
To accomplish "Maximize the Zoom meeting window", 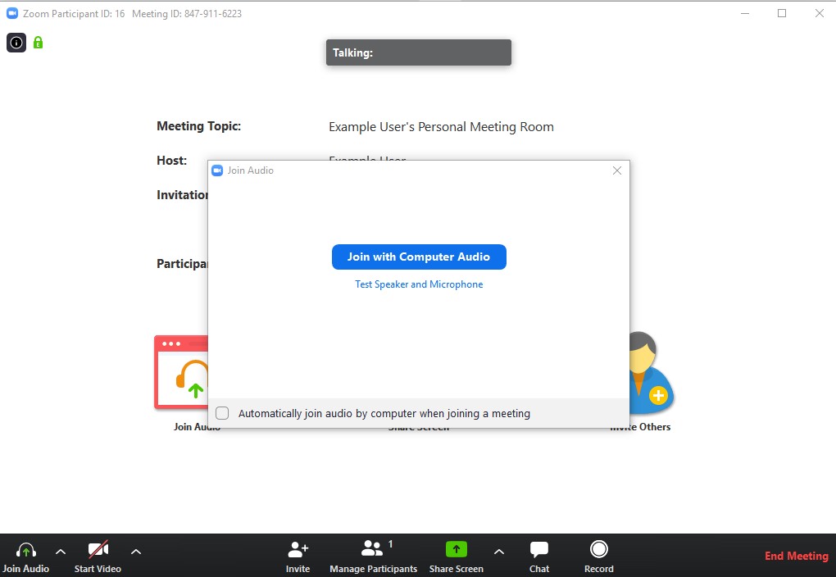I will (782, 13).
